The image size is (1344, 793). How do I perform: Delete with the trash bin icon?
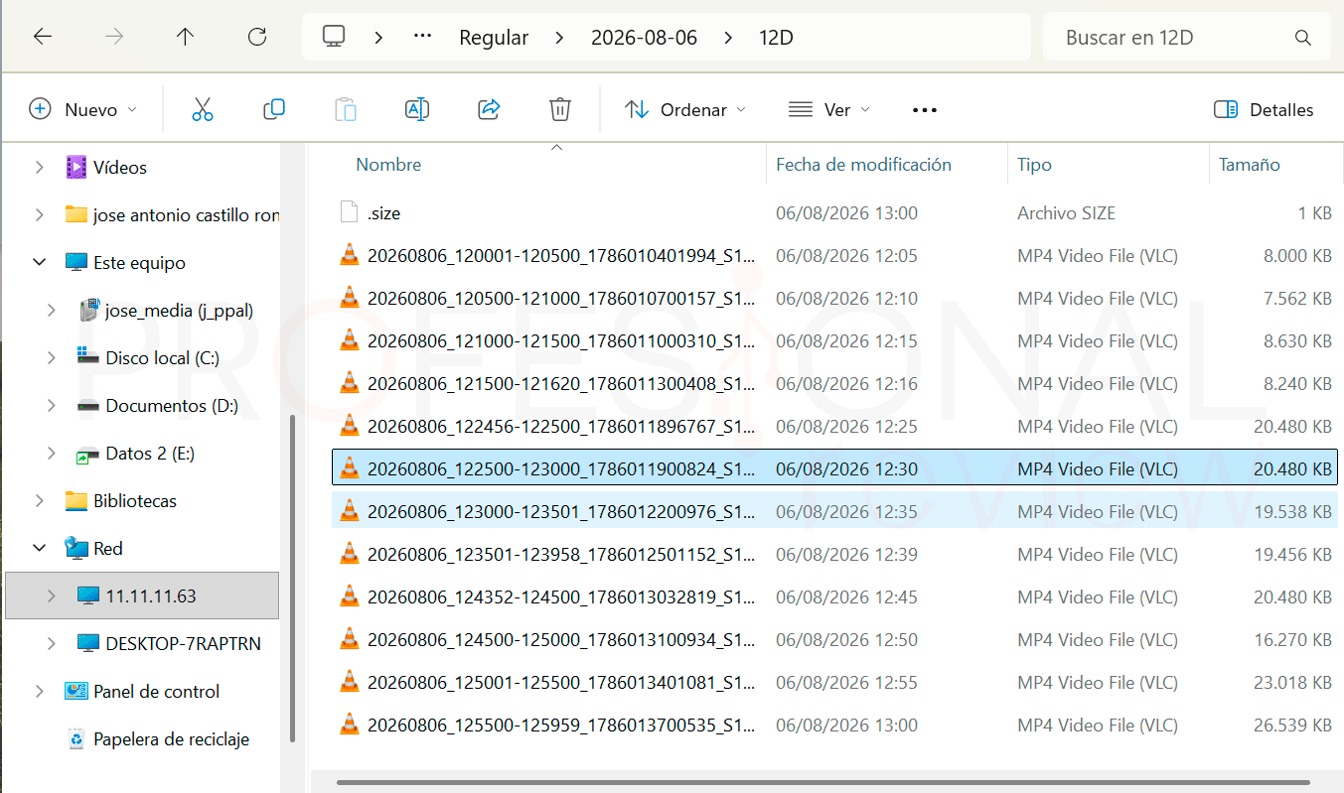560,109
